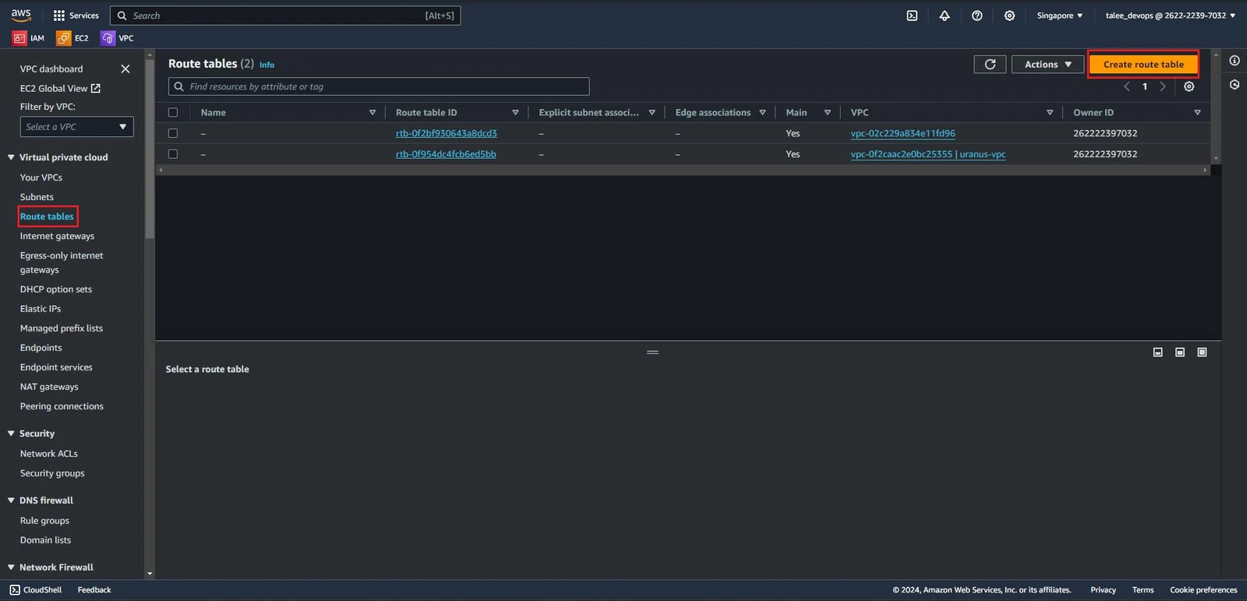1247x601 pixels.
Task: Open the info panel icon on right edge
Action: 1235,61
